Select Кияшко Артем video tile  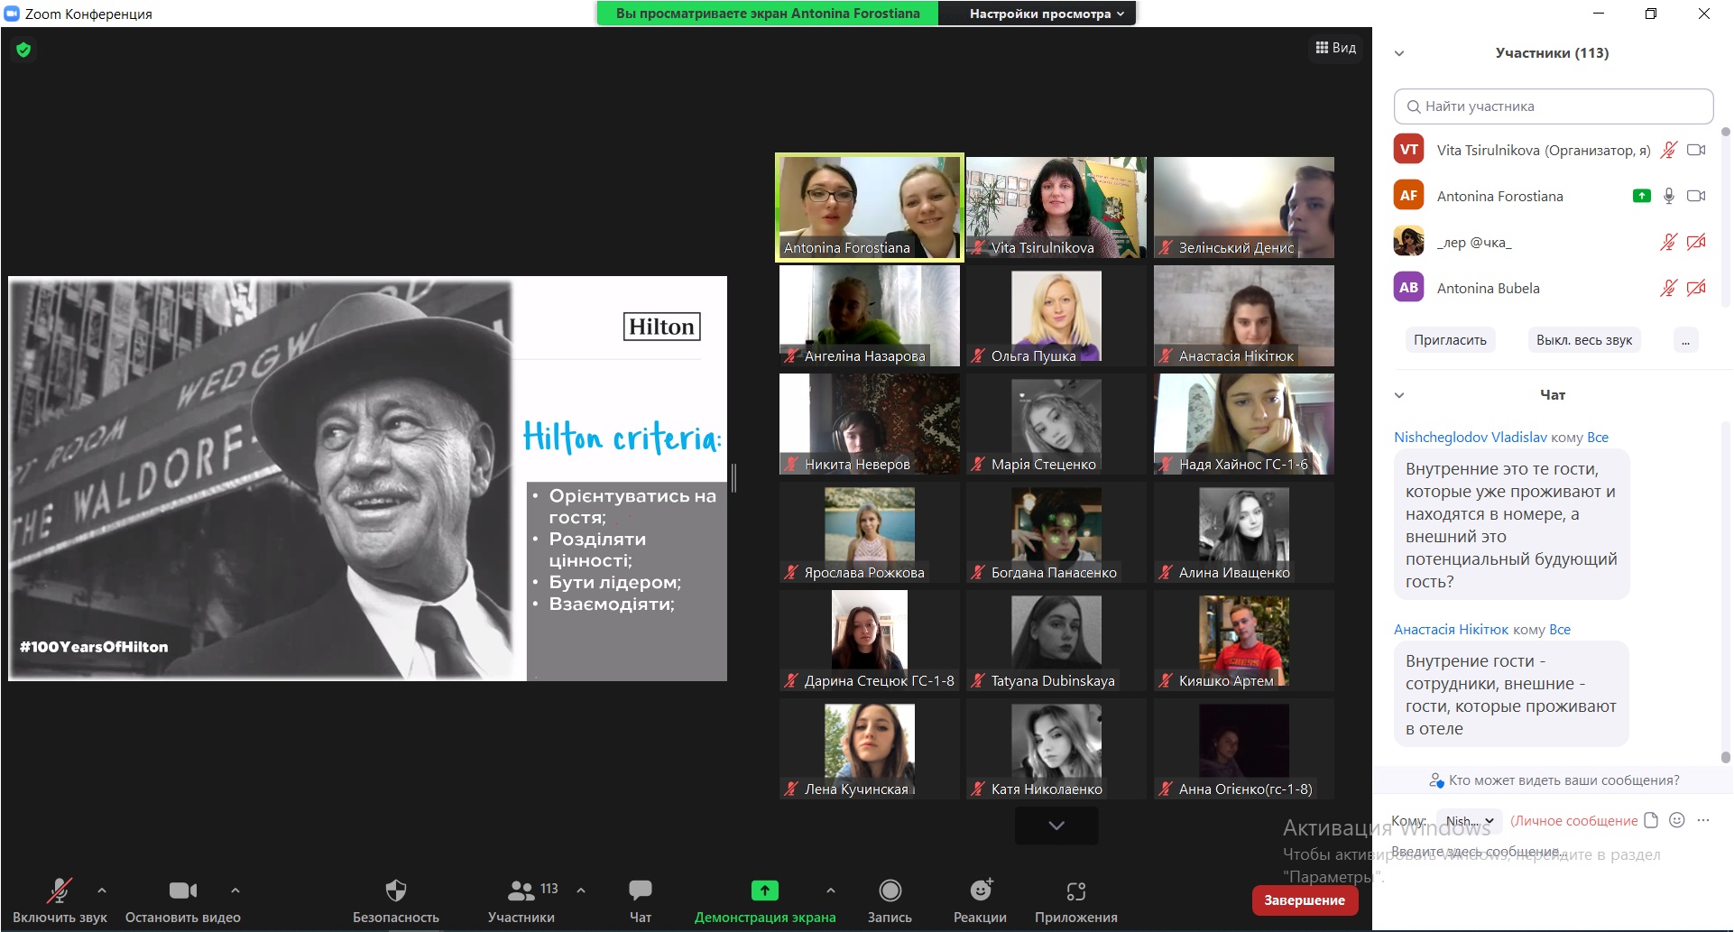click(x=1244, y=641)
